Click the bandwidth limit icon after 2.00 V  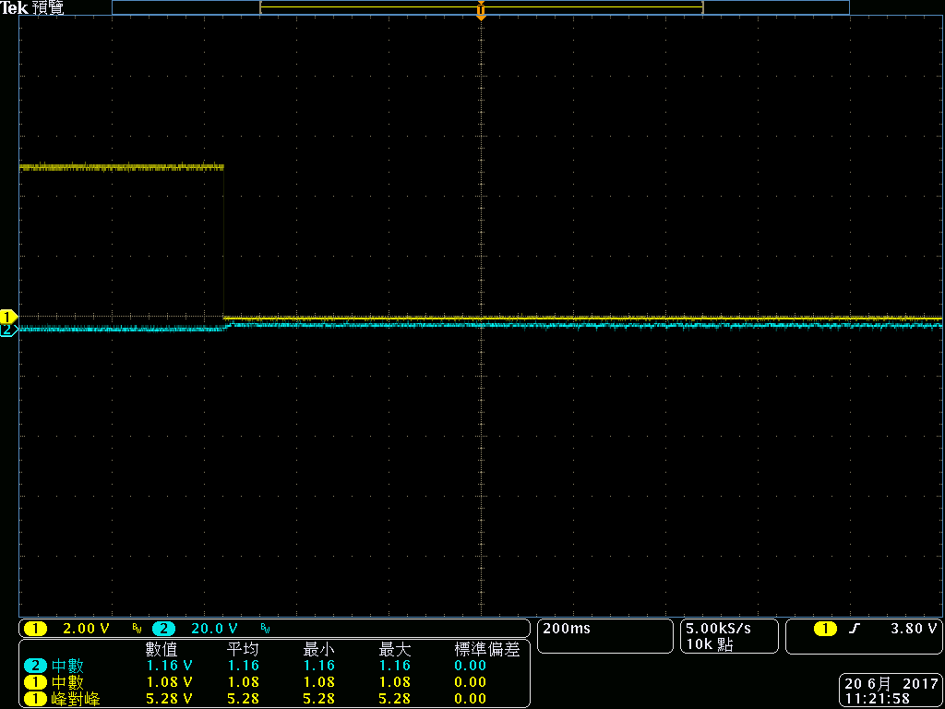(x=137, y=630)
